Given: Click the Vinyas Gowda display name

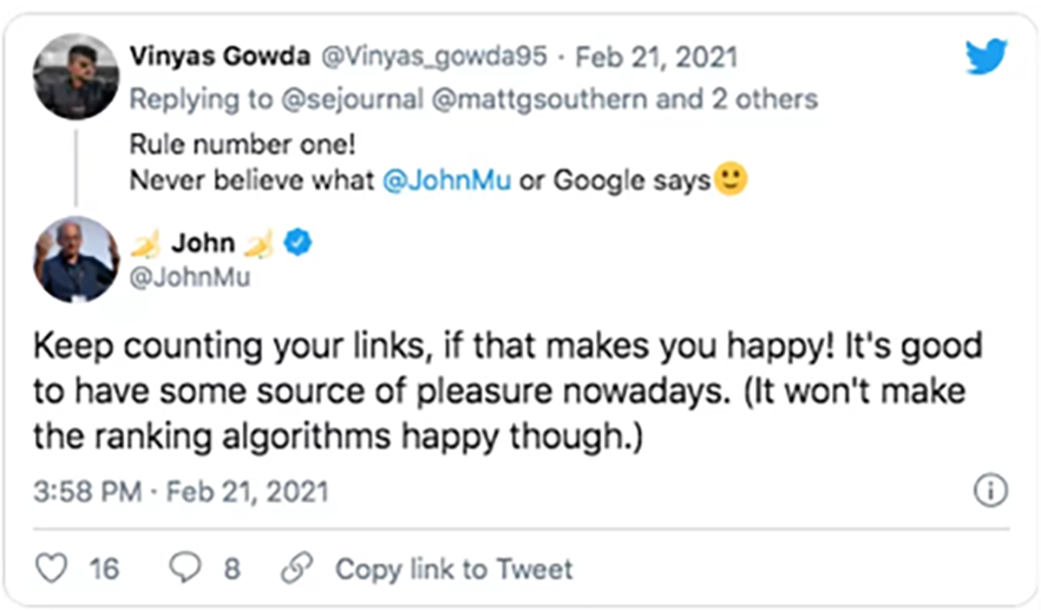Looking at the screenshot, I should click(x=220, y=57).
